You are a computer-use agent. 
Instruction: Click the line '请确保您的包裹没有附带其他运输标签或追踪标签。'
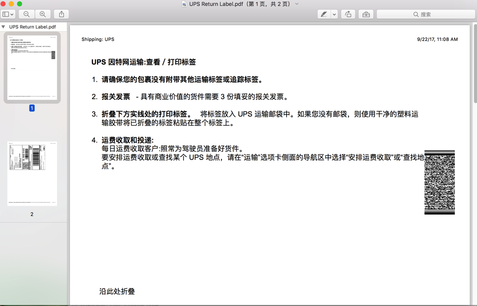click(x=183, y=80)
